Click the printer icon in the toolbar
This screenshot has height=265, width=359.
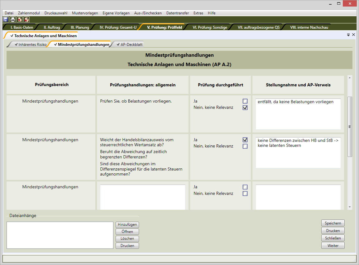(13, 20)
